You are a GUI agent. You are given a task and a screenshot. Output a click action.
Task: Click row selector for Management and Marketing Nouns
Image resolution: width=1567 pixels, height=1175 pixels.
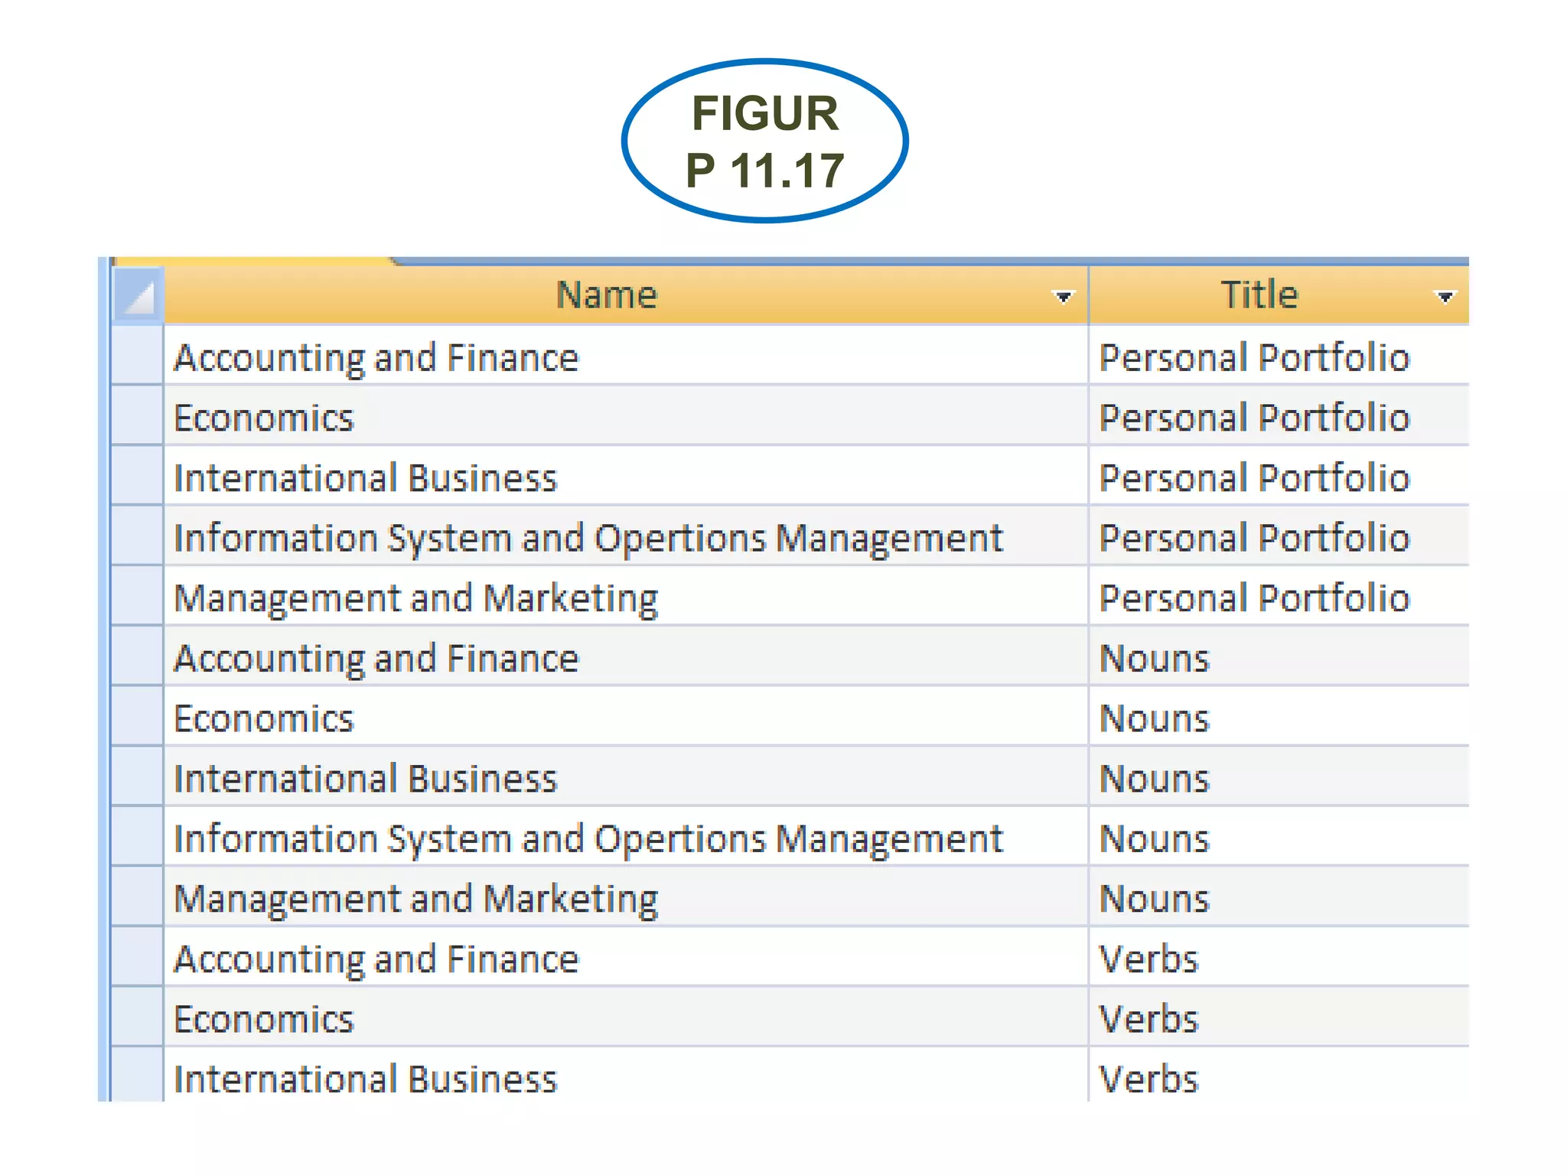coord(137,899)
